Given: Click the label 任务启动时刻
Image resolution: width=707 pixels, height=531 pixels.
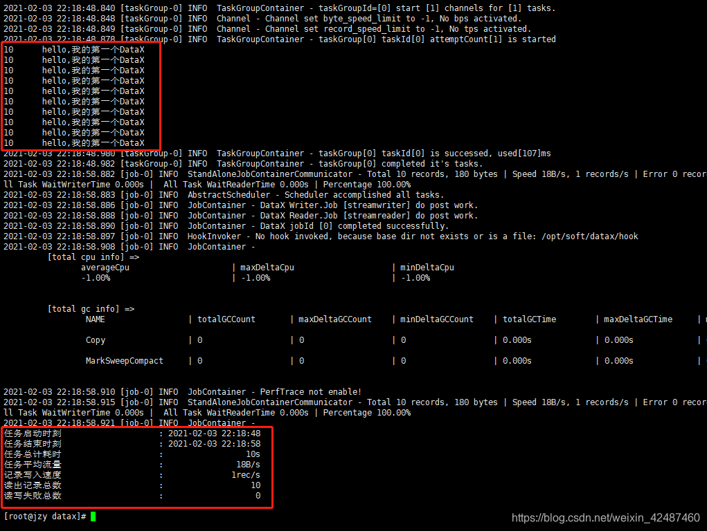Looking at the screenshot, I should 33,434.
